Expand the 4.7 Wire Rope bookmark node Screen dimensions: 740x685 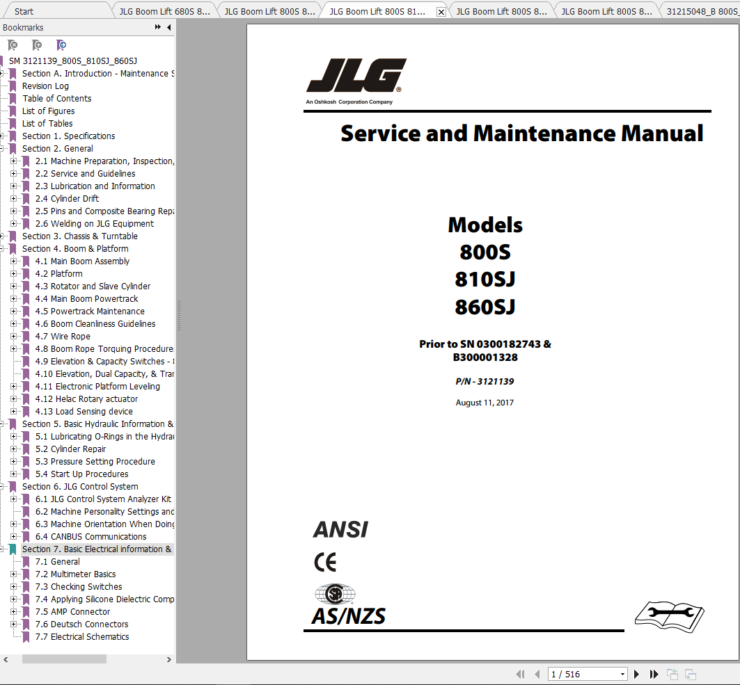(x=14, y=336)
